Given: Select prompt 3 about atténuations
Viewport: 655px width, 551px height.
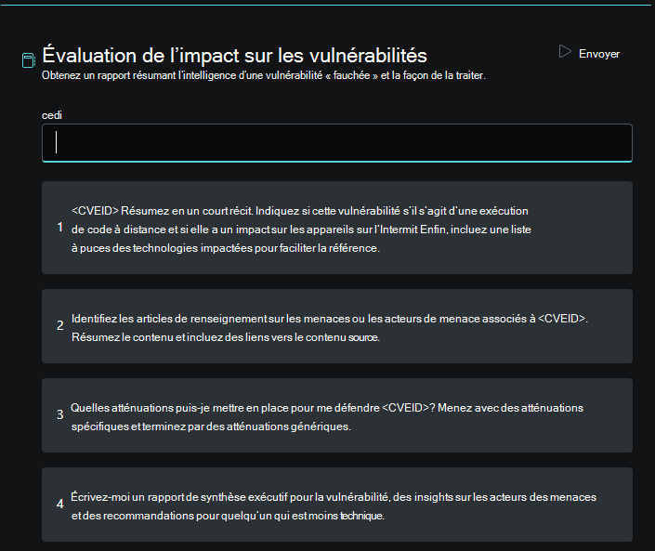Looking at the screenshot, I should (336, 415).
